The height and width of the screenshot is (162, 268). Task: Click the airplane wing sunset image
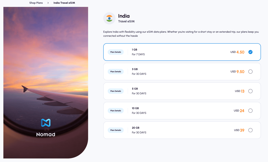pos(46,83)
